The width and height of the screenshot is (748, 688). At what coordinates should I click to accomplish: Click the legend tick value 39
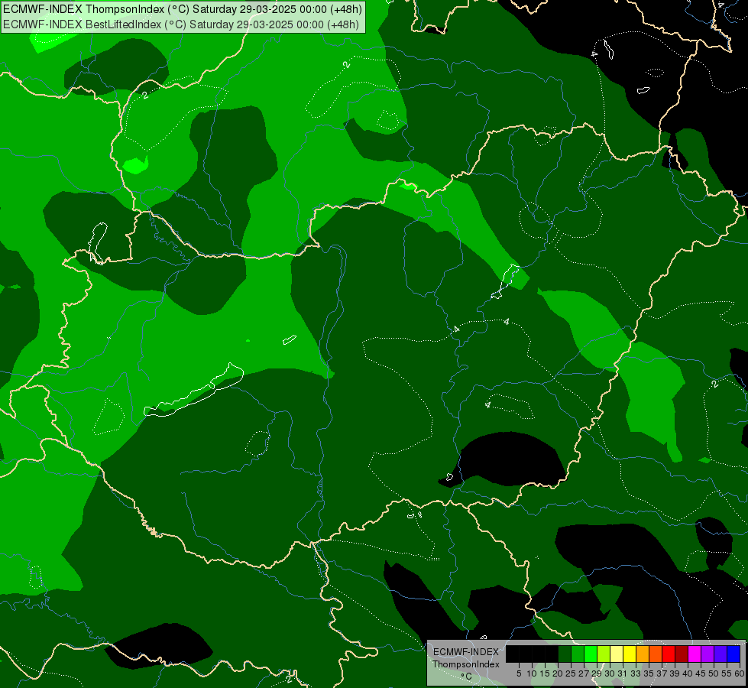[x=675, y=673]
